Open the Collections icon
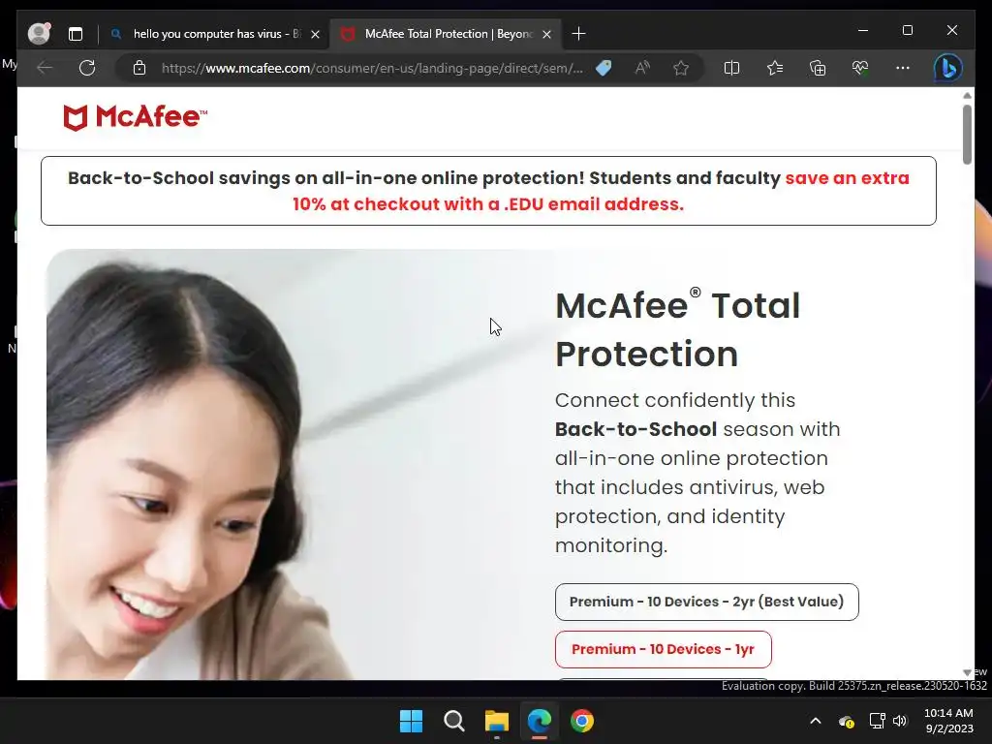Image resolution: width=992 pixels, height=744 pixels. tap(818, 68)
